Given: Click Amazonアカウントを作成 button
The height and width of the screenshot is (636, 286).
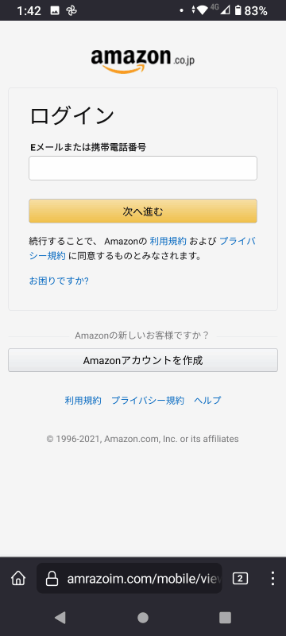Looking at the screenshot, I should (143, 360).
